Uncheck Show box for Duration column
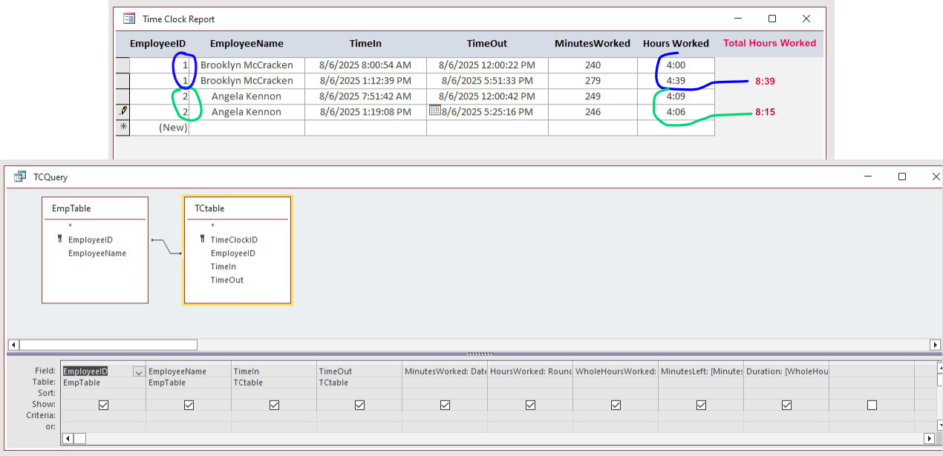 pyautogui.click(x=786, y=405)
